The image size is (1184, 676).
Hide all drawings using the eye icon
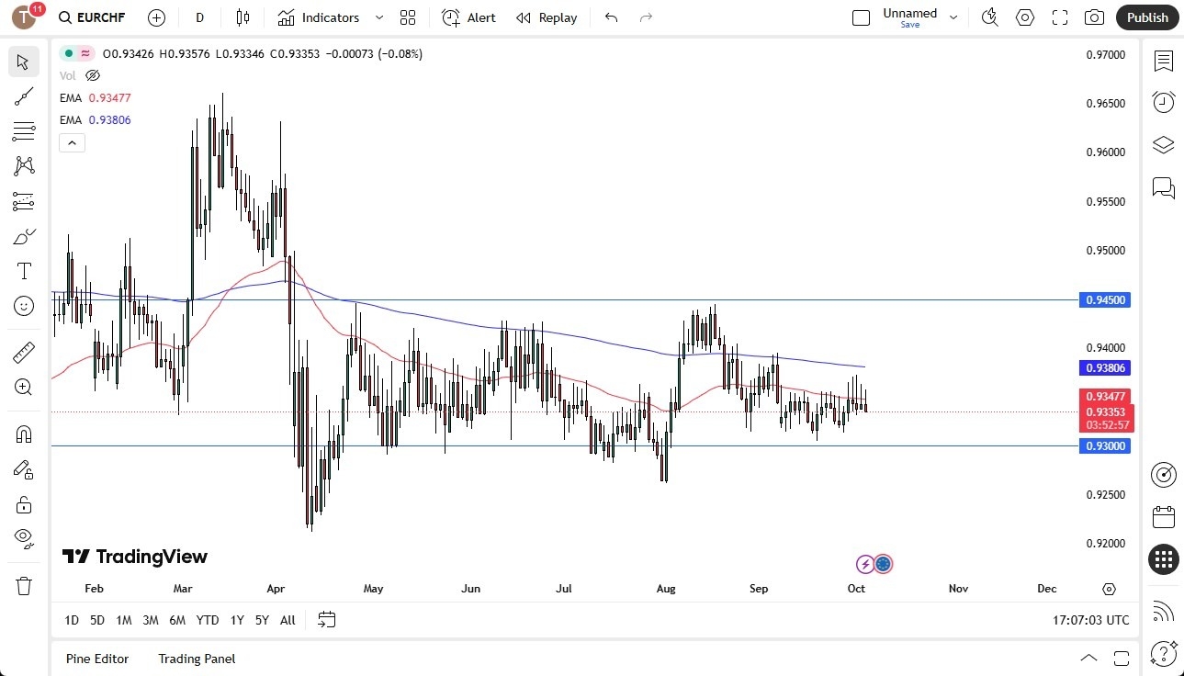click(24, 538)
